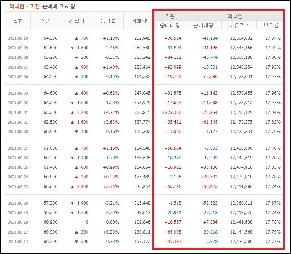Click the 보유율 column header
Viewport: 291px width, 254px height.
point(271,26)
